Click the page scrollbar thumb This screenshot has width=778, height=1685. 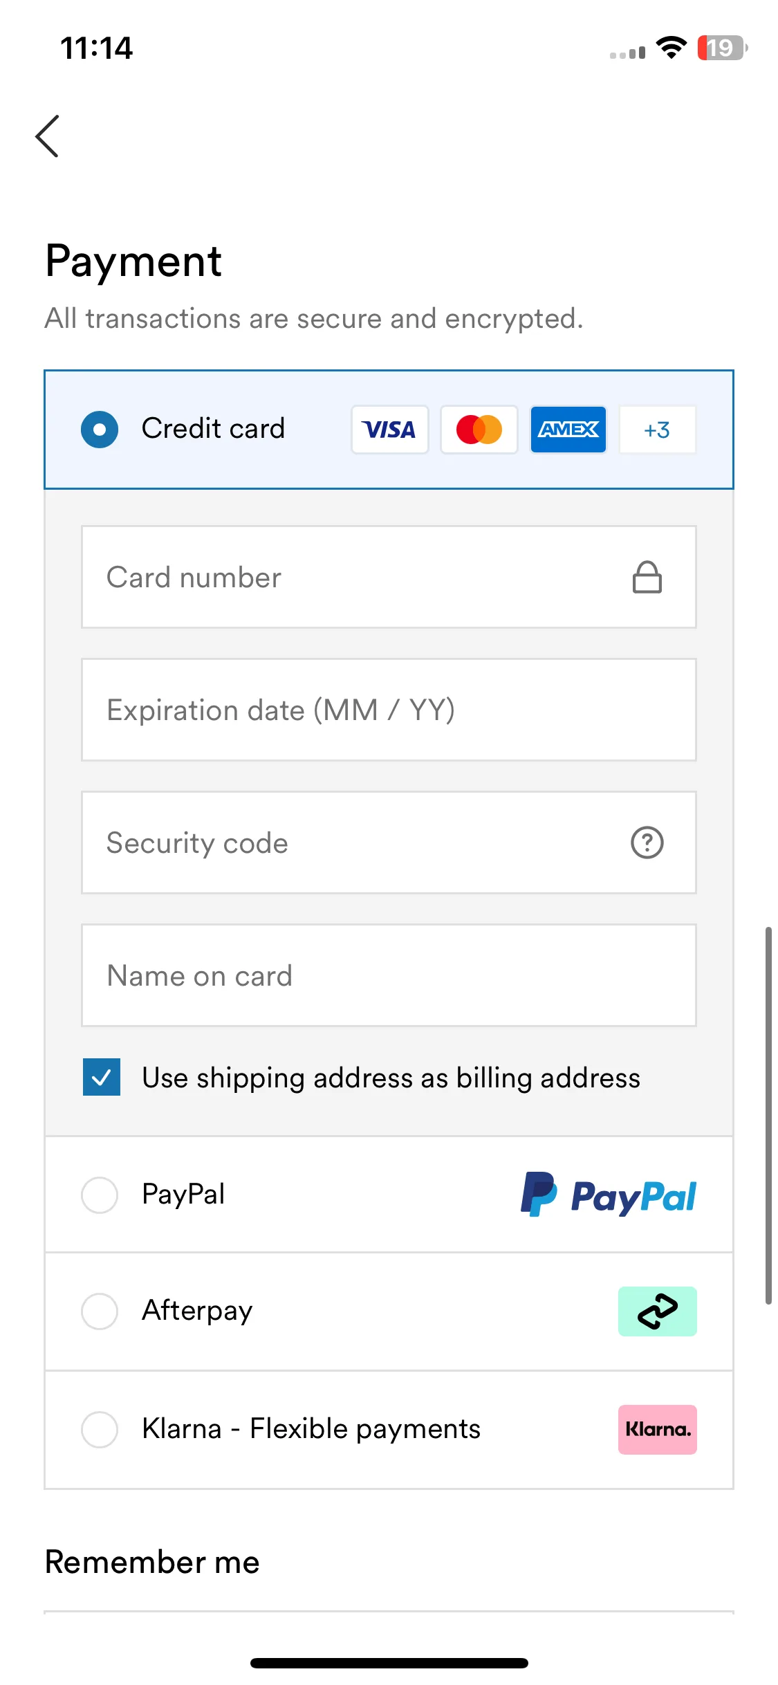[768, 1115]
